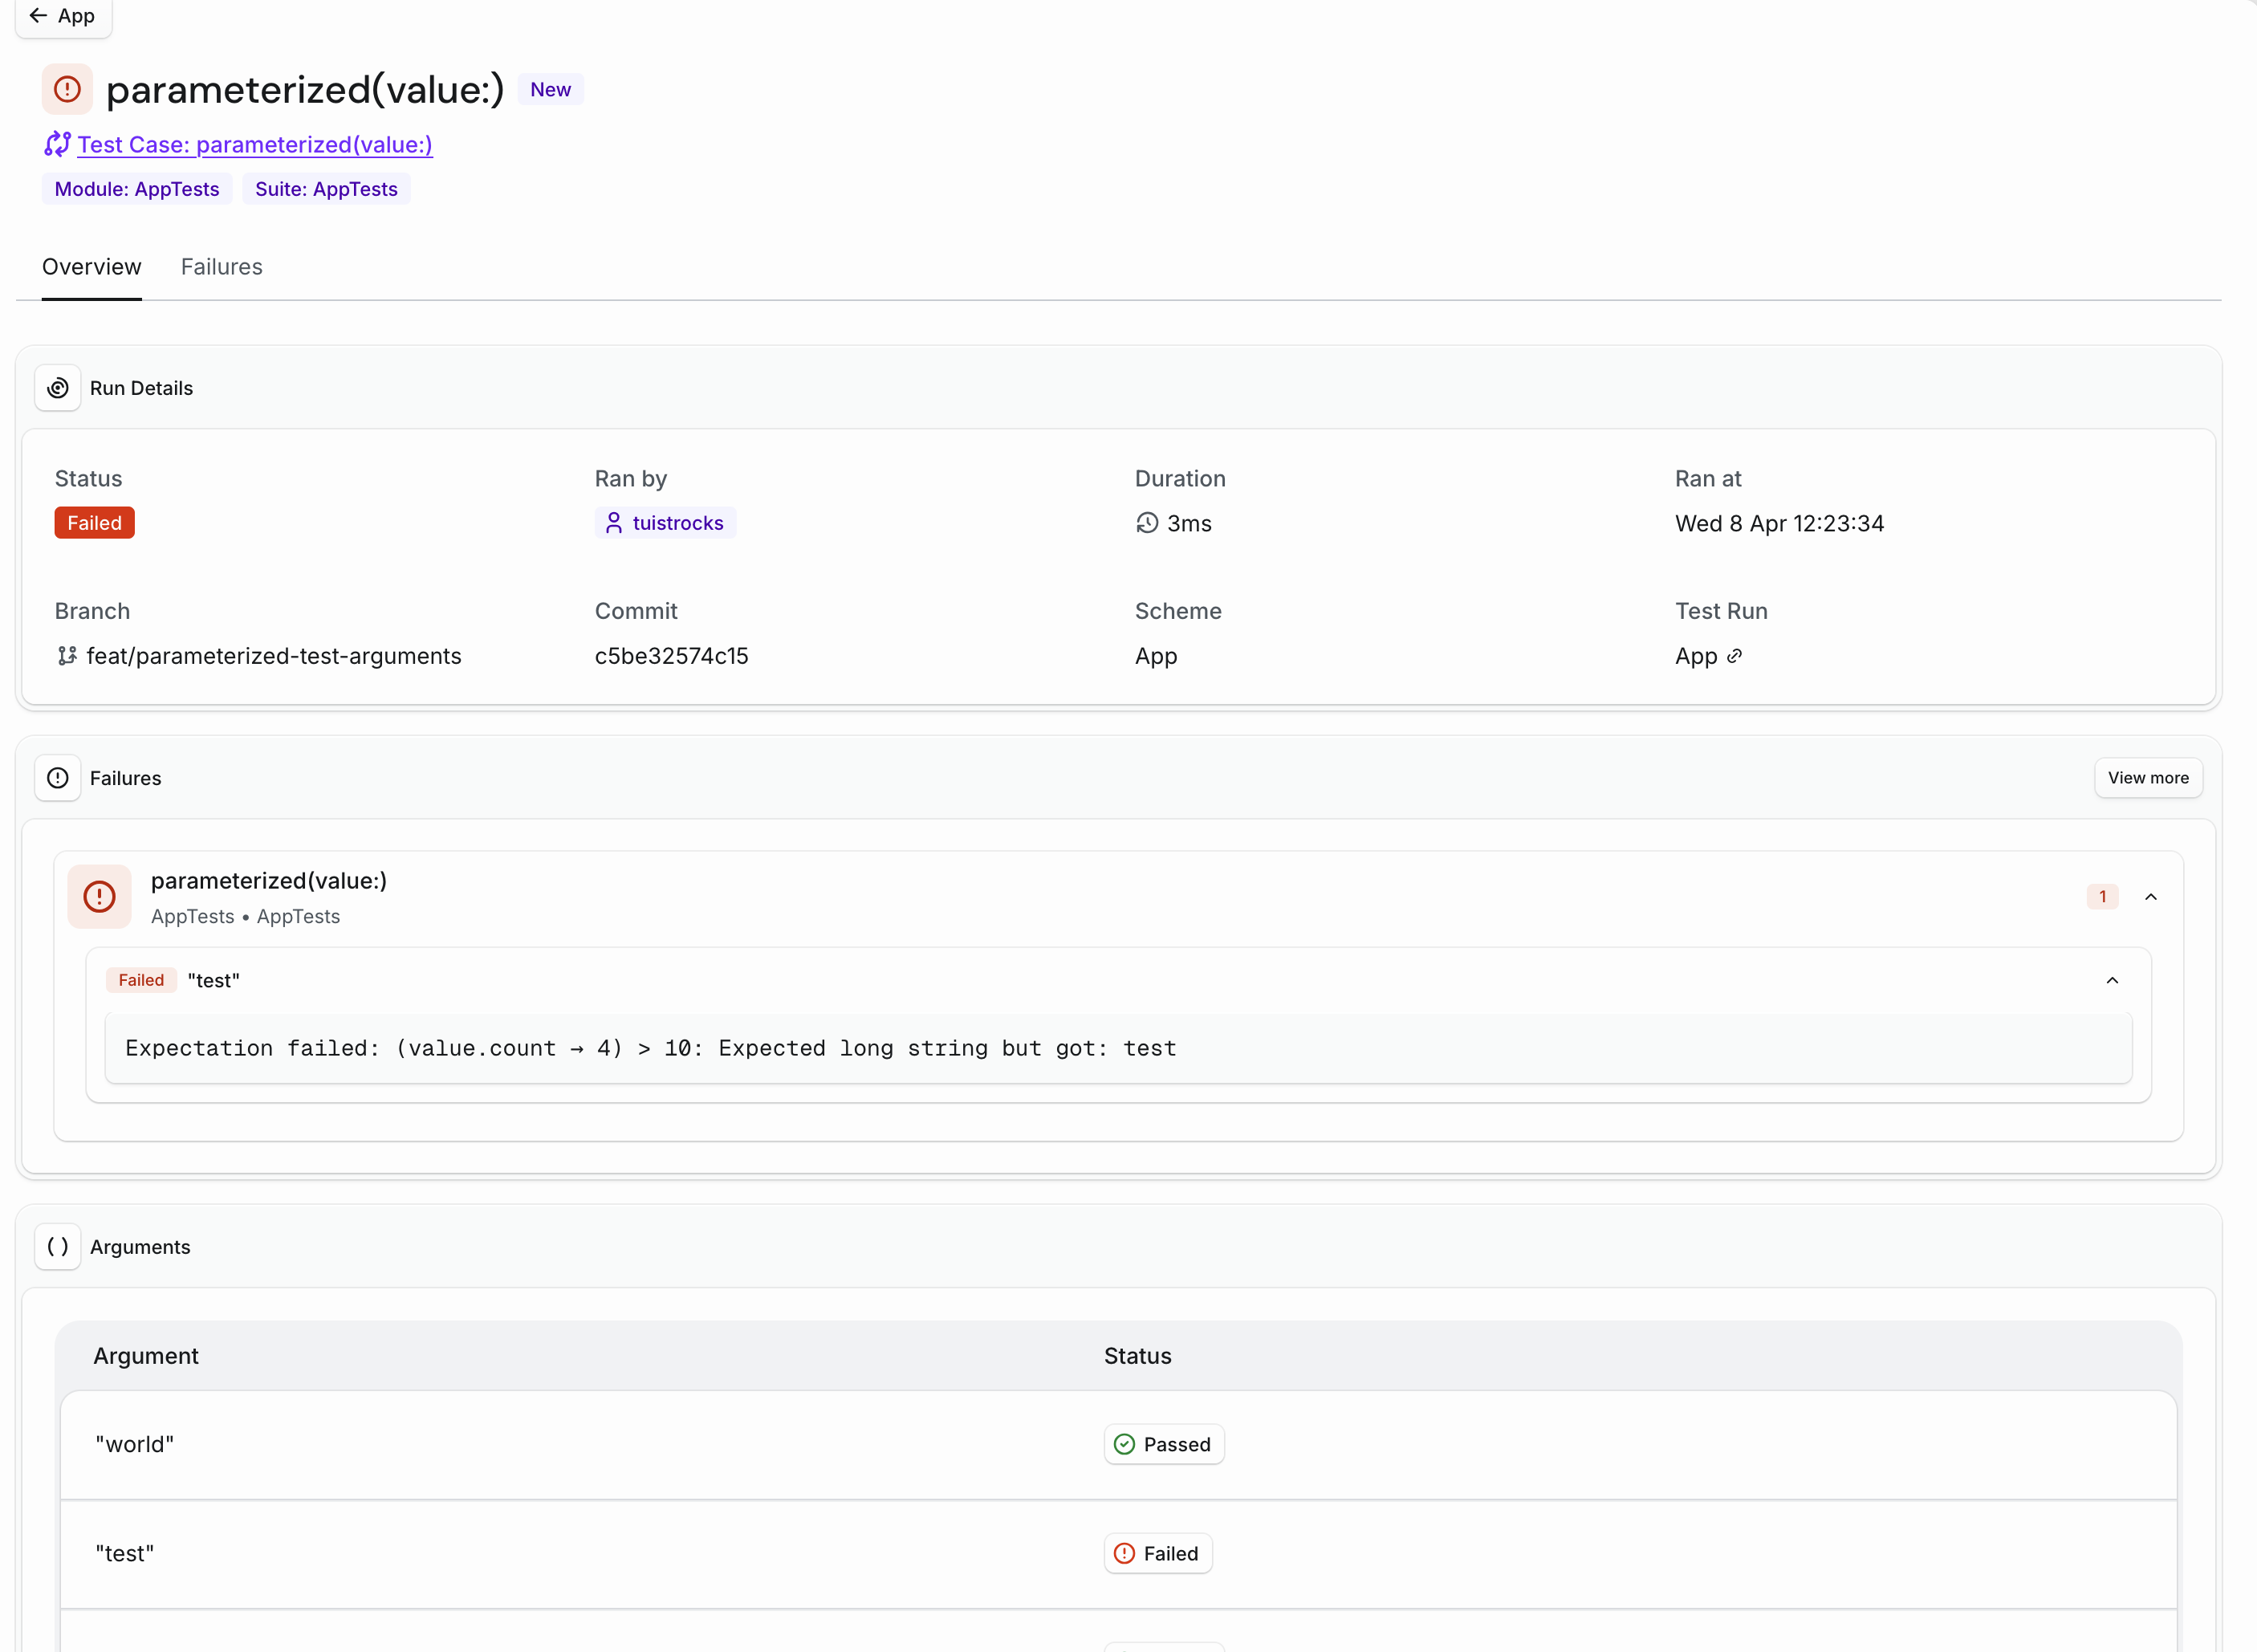Image resolution: width=2257 pixels, height=1652 pixels.
Task: Click the red alert icon on the parameterized(value:) failure card
Action: pos(99,896)
